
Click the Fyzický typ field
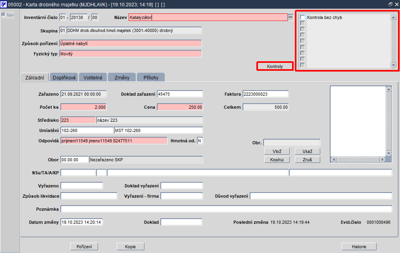click(131, 54)
